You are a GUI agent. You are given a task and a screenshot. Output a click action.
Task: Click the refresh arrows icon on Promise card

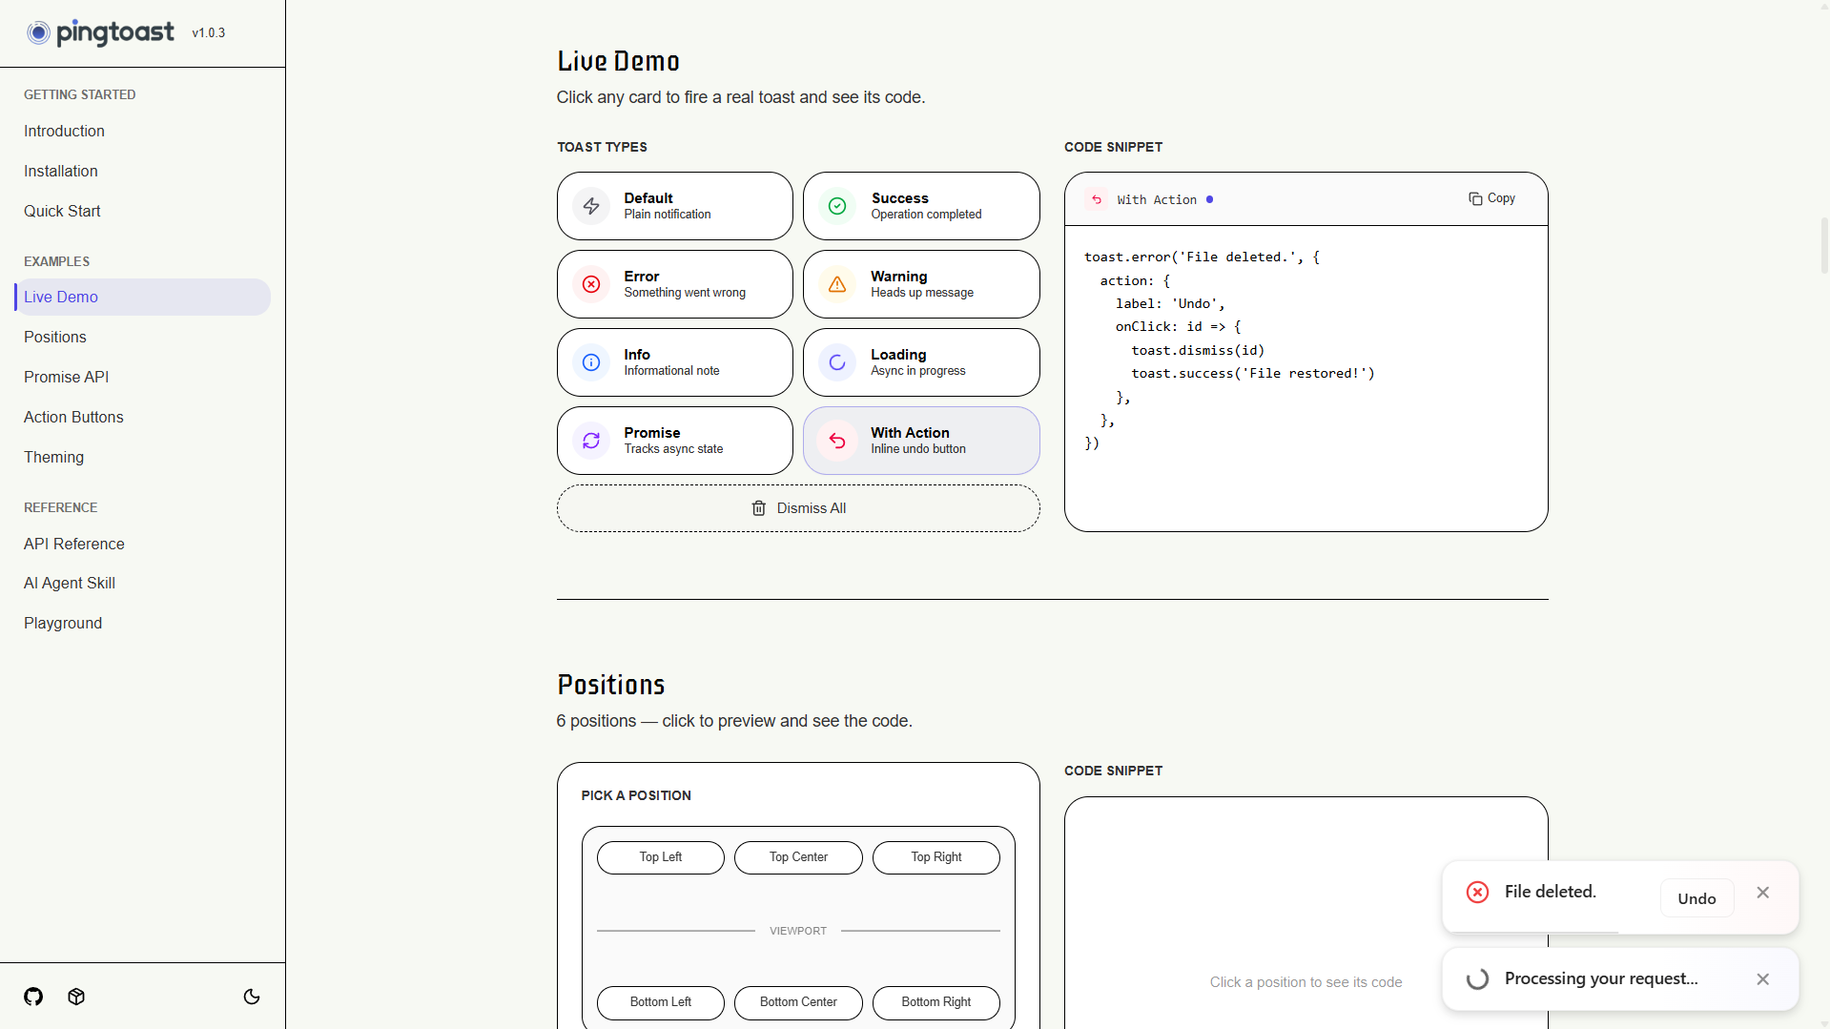591,441
